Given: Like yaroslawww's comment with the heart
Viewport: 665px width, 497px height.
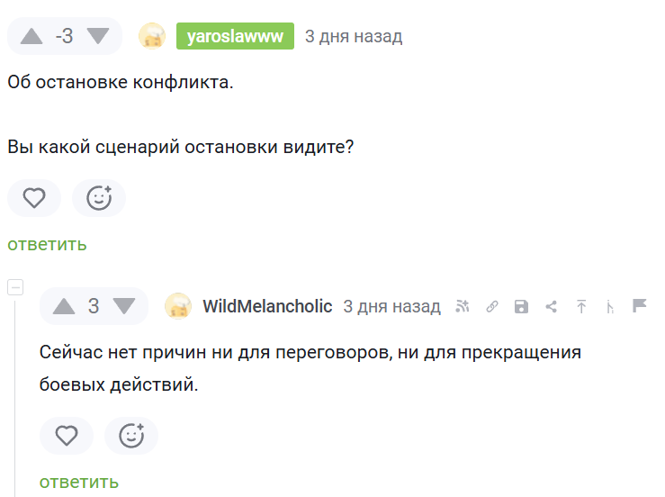Looking at the screenshot, I should (34, 198).
